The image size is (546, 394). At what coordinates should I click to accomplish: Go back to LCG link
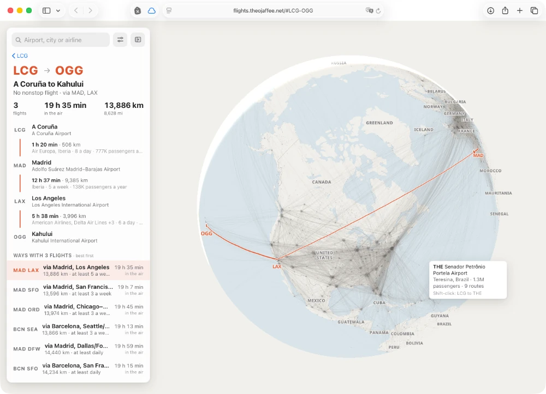coord(20,56)
